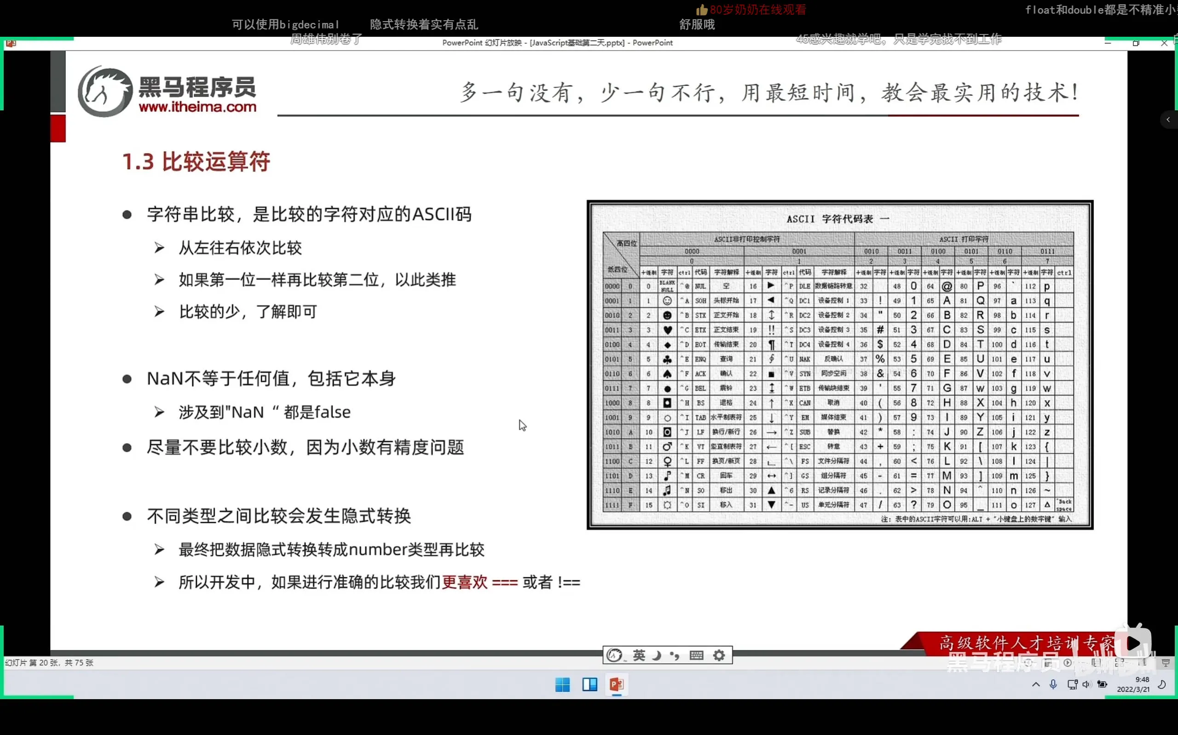This screenshot has width=1178, height=735.
Task: Open the widgets panel icon on taskbar
Action: coord(590,684)
